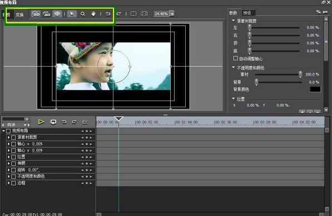Enable the 边框 keyframe checkbox

[x=13, y=183]
